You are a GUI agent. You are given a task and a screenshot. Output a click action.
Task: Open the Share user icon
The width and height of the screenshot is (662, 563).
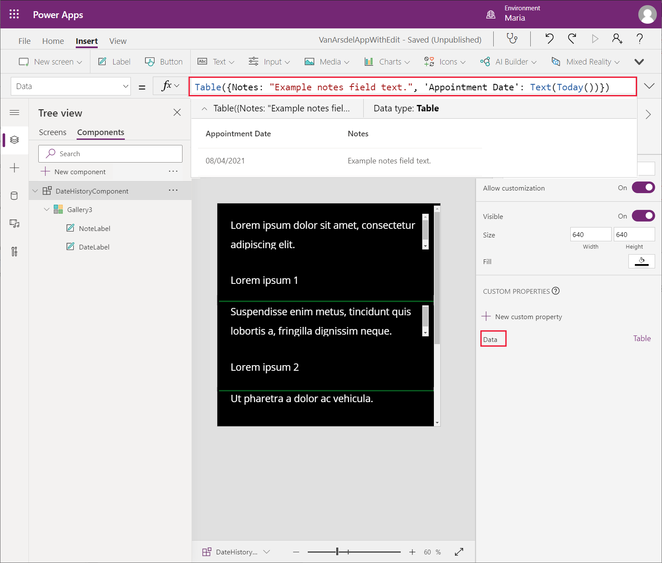(x=617, y=39)
